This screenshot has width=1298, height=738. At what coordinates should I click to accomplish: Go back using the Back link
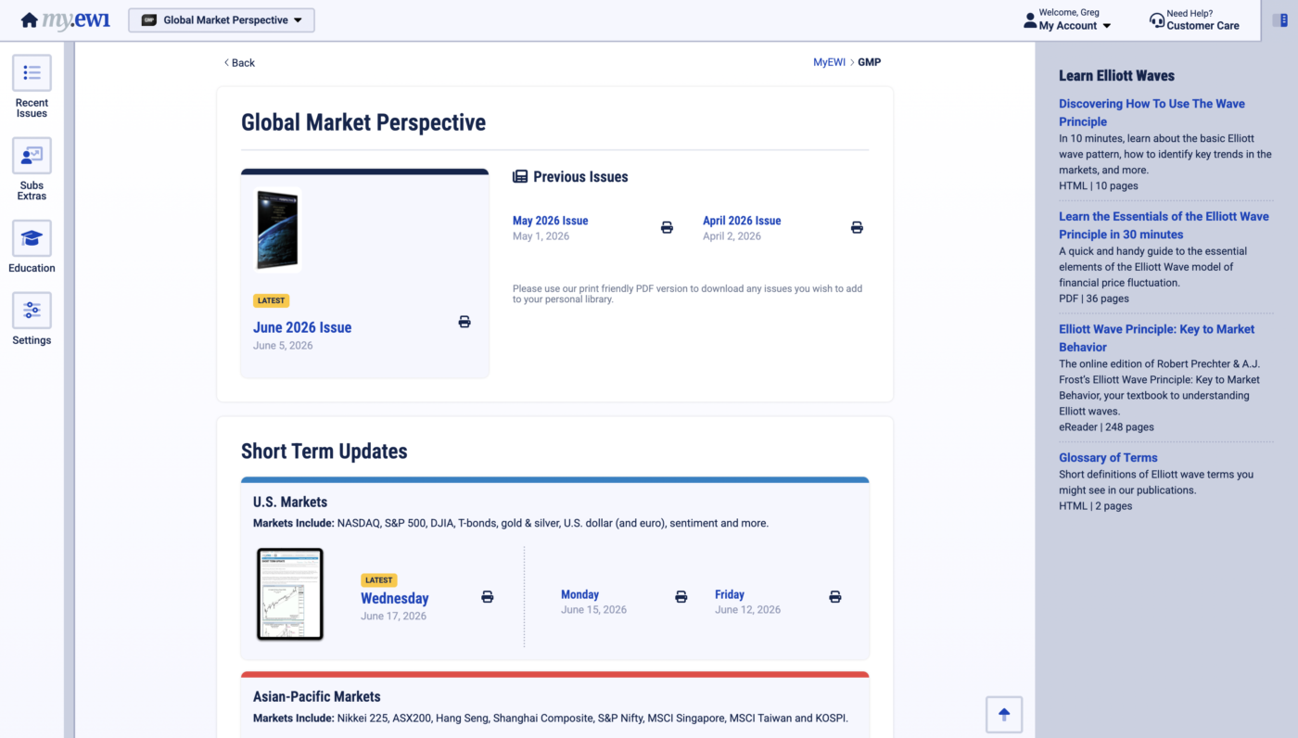tap(239, 63)
